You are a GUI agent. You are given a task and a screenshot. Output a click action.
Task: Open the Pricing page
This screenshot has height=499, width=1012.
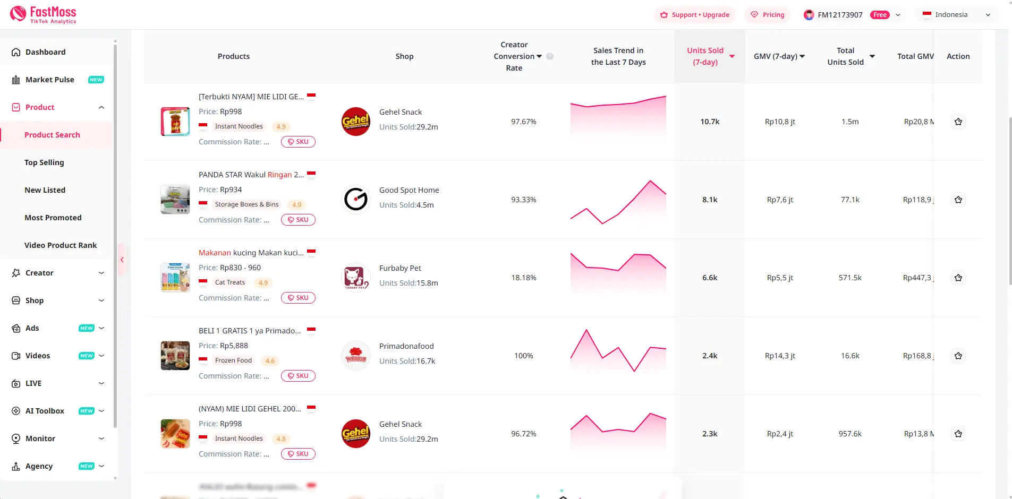tap(768, 15)
